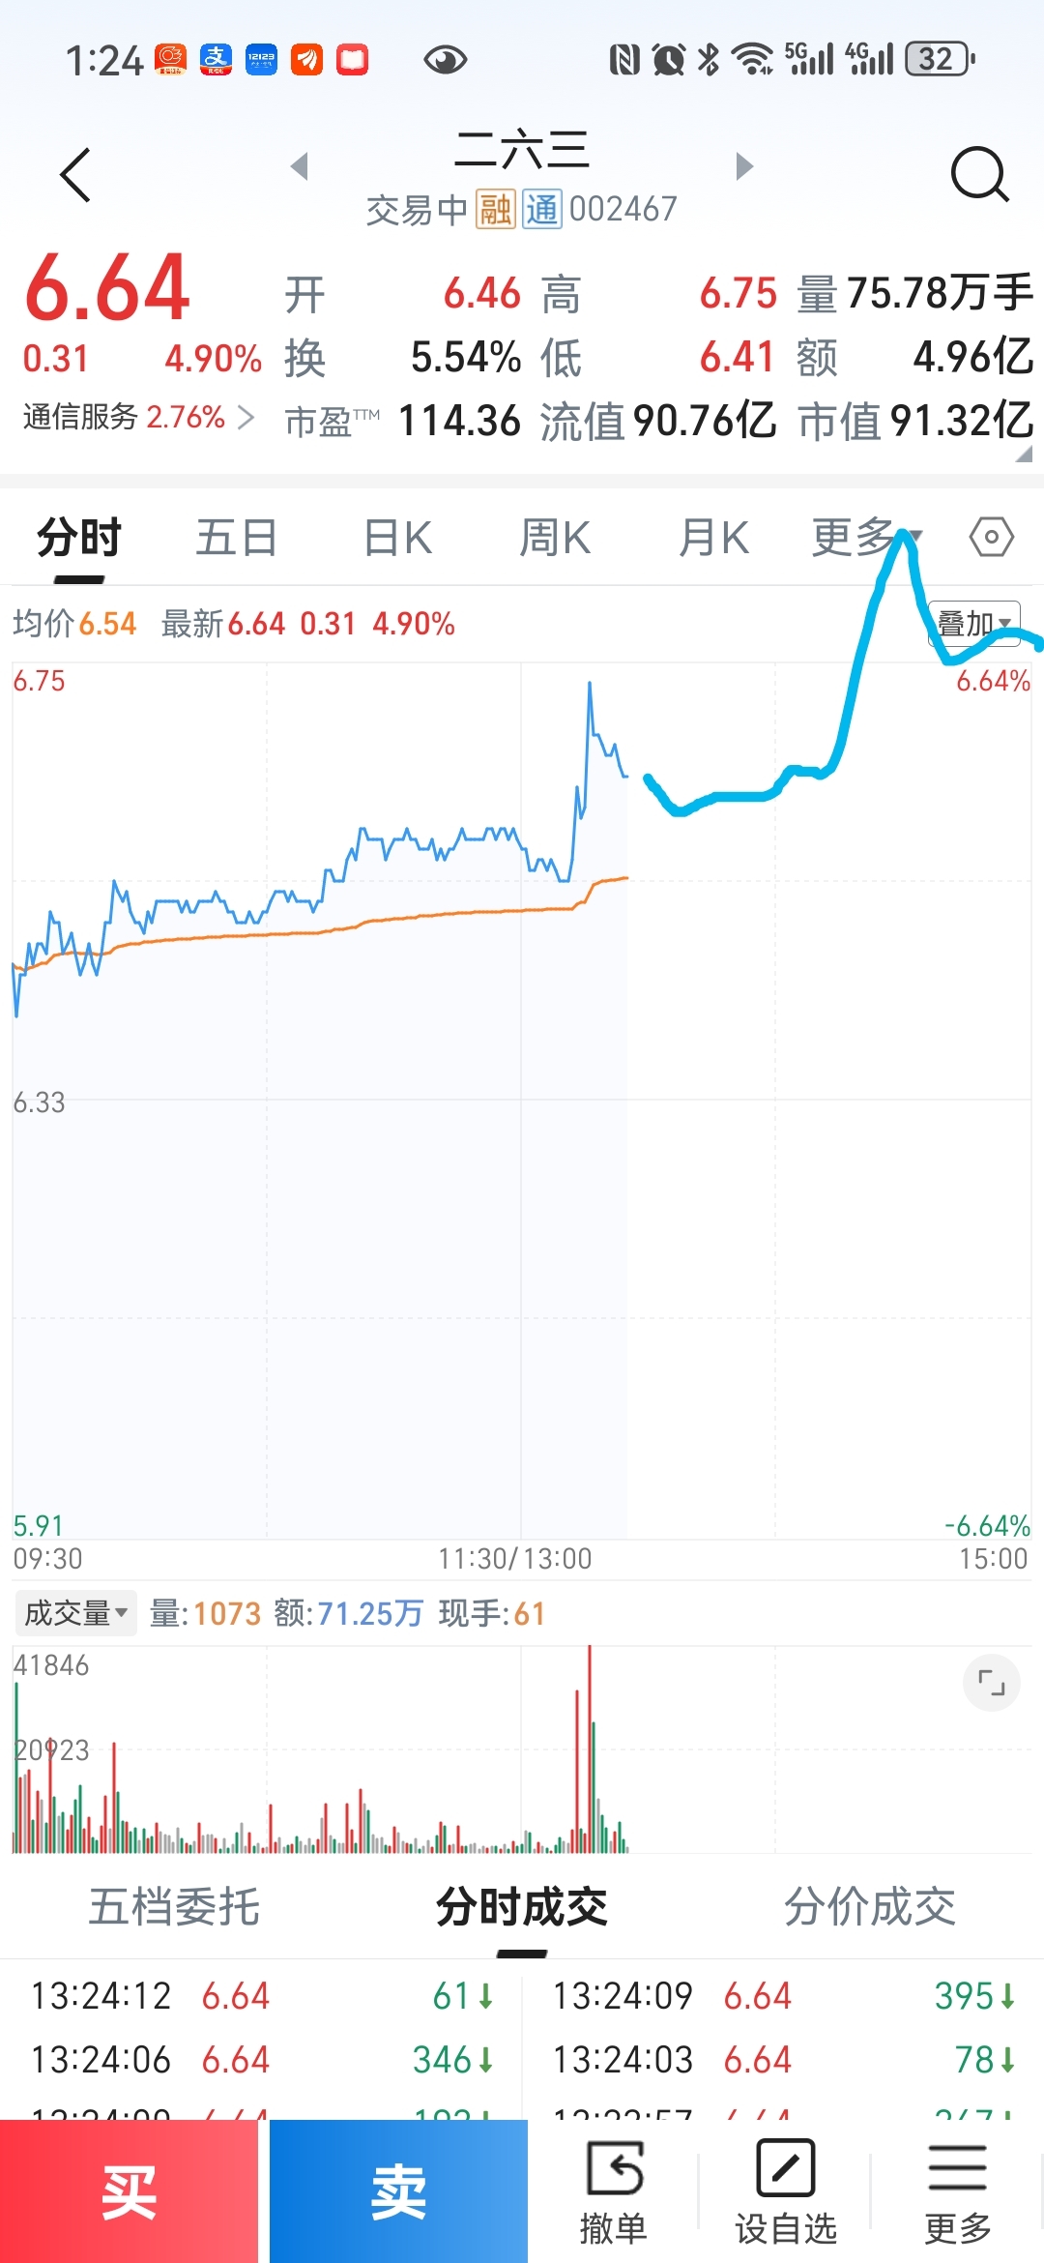Open chart settings hexagon icon
Viewport: 1044px width, 2263px height.
click(992, 537)
